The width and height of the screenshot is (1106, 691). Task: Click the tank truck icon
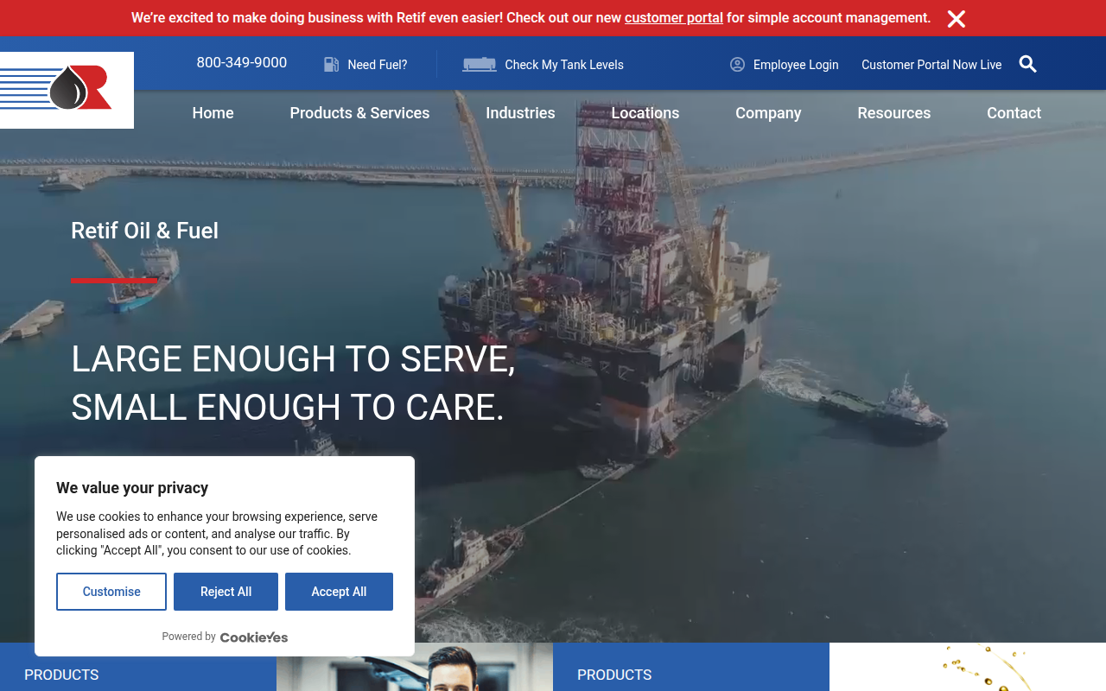480,64
